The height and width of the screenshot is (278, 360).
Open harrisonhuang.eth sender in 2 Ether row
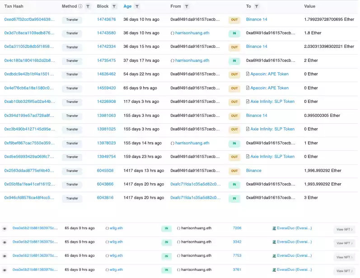point(192,60)
